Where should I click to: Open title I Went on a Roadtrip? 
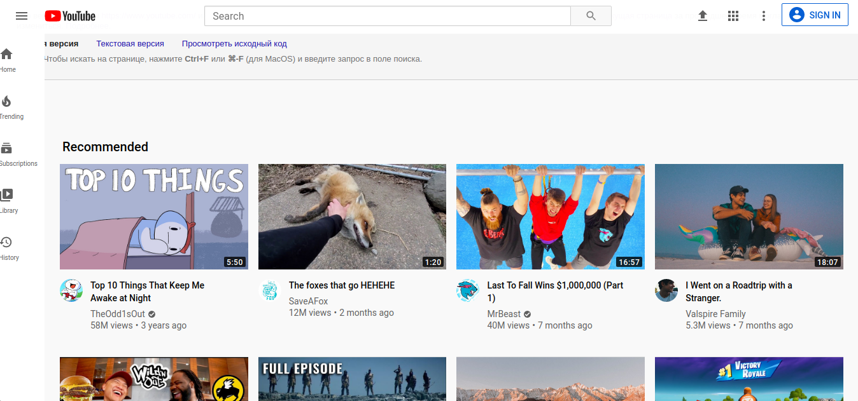[739, 292]
